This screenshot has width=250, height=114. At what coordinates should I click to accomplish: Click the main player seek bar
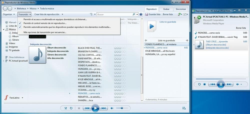point(95,103)
